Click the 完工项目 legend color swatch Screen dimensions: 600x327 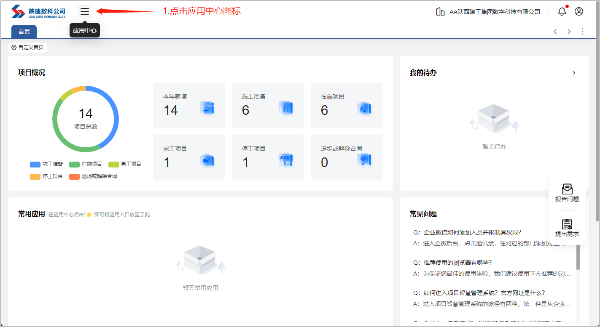click(x=113, y=164)
